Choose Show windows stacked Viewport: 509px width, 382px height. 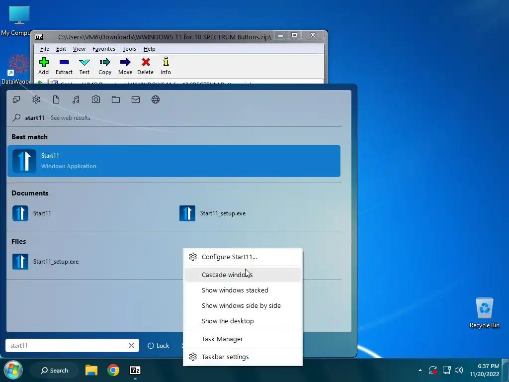click(243, 290)
